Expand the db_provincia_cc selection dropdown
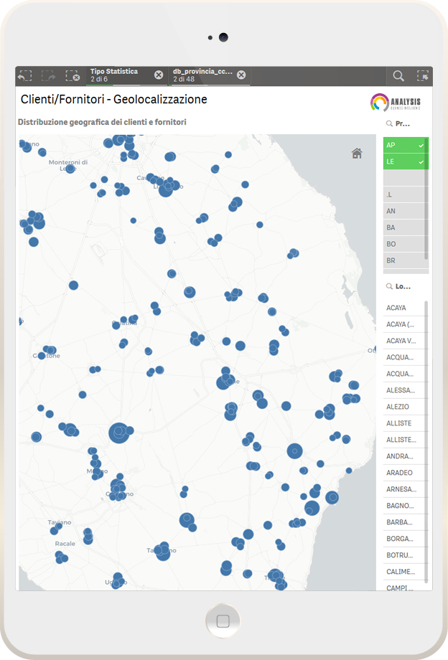The width and height of the screenshot is (448, 660). (202, 75)
